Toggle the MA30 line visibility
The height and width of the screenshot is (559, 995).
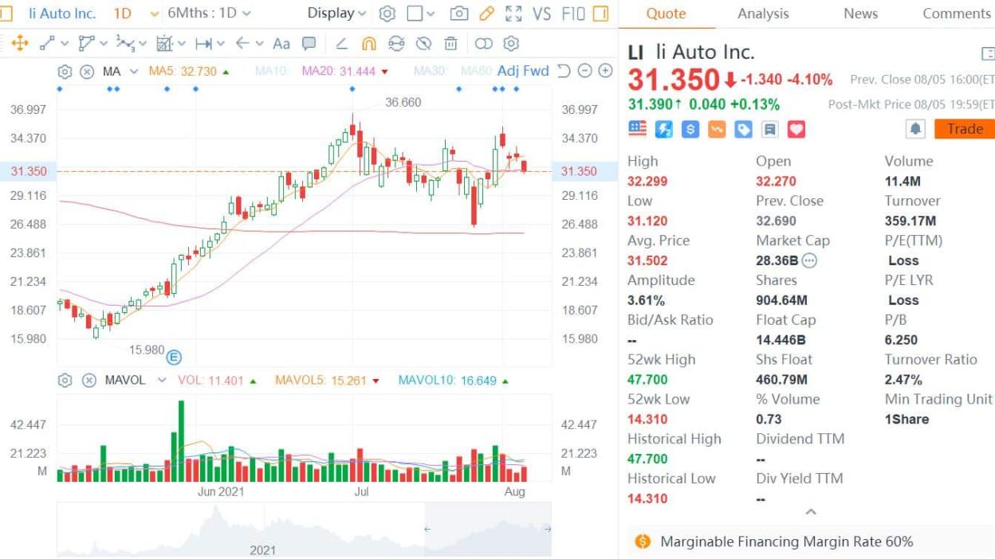click(431, 71)
